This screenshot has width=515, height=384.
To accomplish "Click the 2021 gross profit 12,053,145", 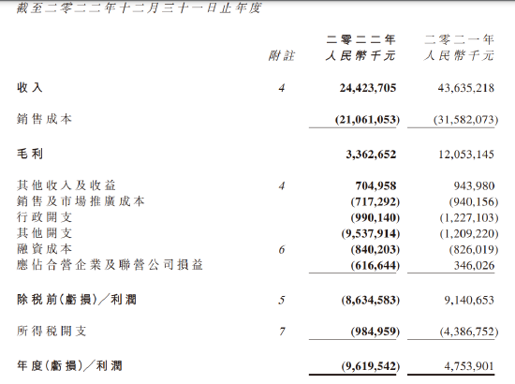I will (466, 154).
